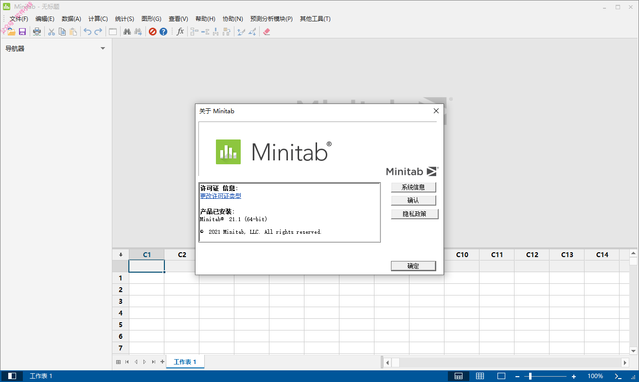The width and height of the screenshot is (639, 382).
Task: Go to next worksheet tab arrow
Action: (x=144, y=362)
